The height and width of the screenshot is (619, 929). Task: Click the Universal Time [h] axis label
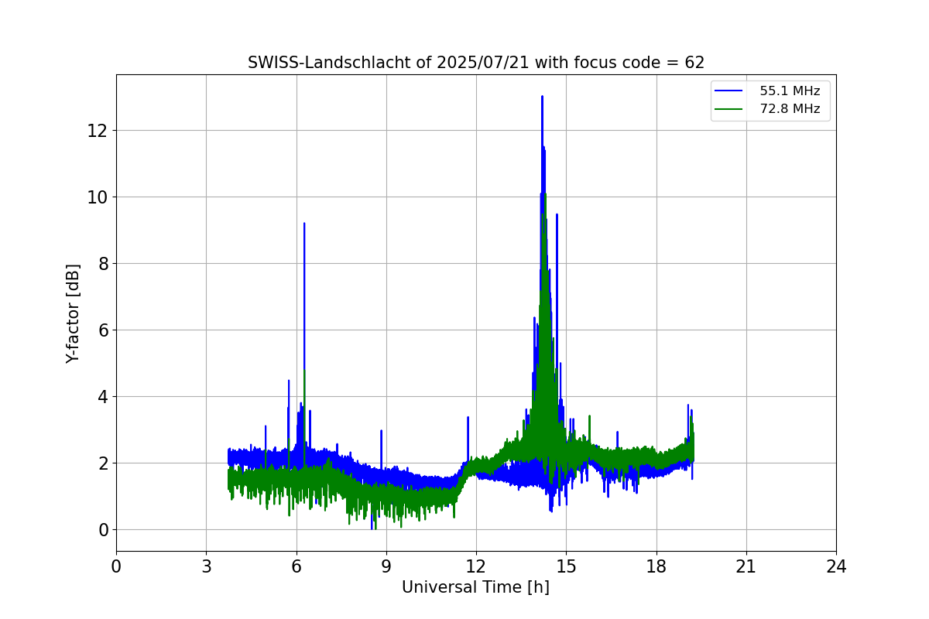coord(475,587)
